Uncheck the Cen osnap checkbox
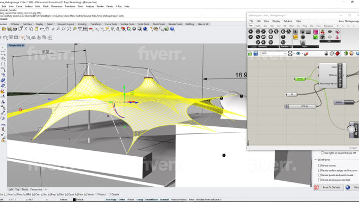Viewport: 359px width, 202px height. click(33, 194)
